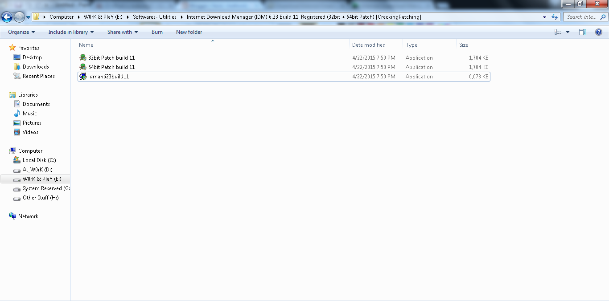The width and height of the screenshot is (609, 301).
Task: Open recent pages dropdown next to Forward
Action: (x=29, y=17)
